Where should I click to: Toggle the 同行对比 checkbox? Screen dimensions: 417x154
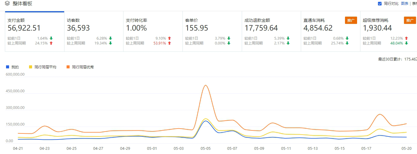click(x=380, y=4)
